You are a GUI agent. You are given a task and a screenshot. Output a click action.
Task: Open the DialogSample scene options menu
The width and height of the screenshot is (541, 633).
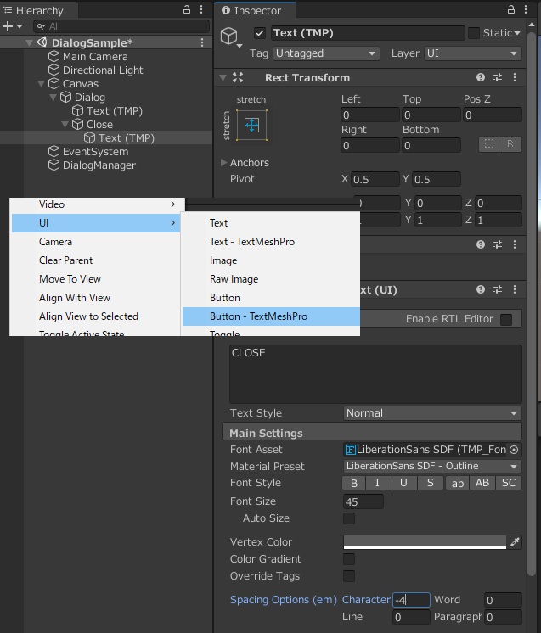coord(202,42)
